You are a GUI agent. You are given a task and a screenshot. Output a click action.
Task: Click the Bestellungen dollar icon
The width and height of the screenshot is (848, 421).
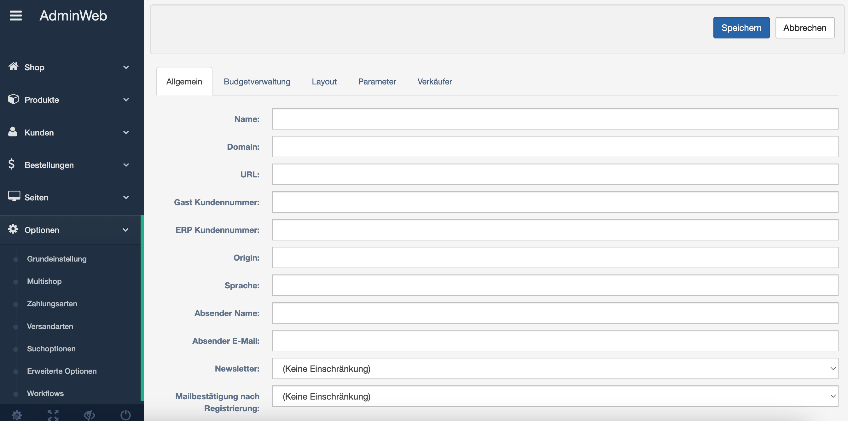point(12,164)
